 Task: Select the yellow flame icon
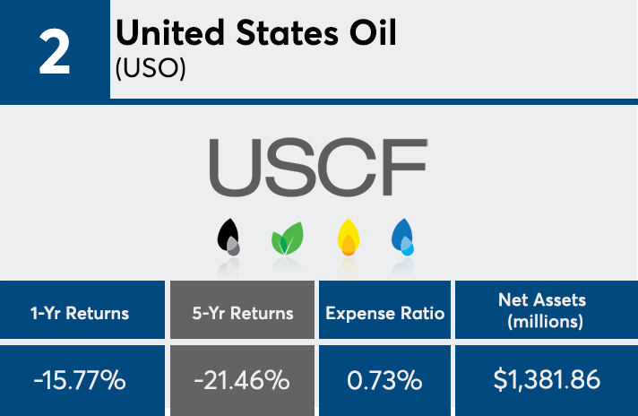point(348,238)
